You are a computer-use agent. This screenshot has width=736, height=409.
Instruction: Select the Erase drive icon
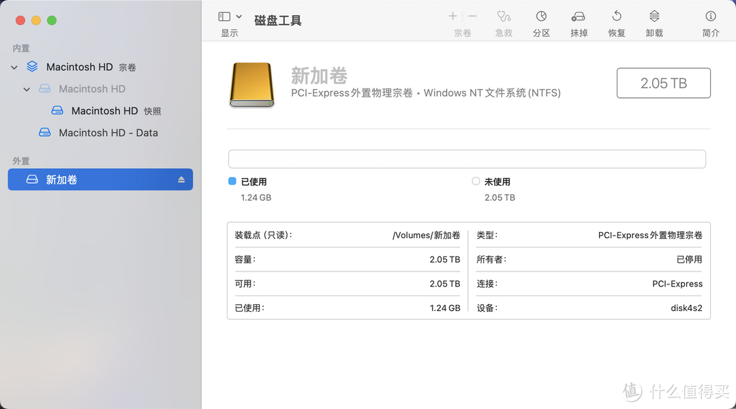(579, 17)
